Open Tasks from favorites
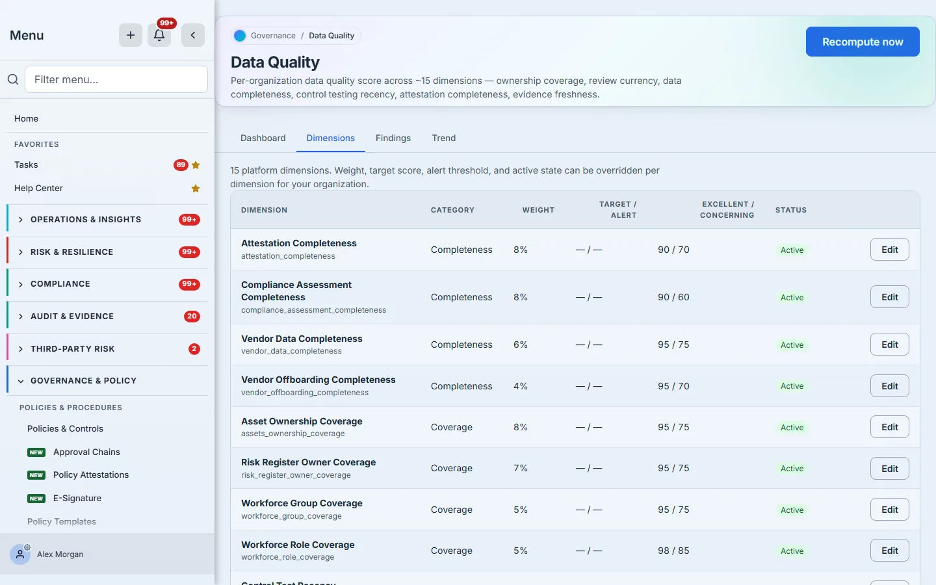The height and width of the screenshot is (585, 936). coord(27,165)
